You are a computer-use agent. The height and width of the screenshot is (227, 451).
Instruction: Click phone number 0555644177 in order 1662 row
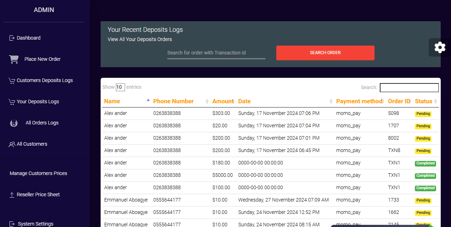click(167, 212)
